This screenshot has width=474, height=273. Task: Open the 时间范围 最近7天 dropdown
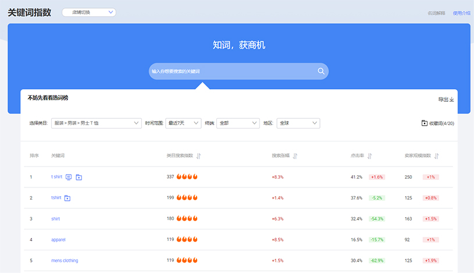[x=183, y=123]
